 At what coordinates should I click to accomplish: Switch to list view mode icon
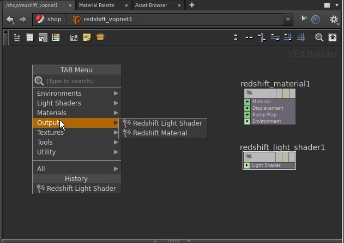[30, 38]
